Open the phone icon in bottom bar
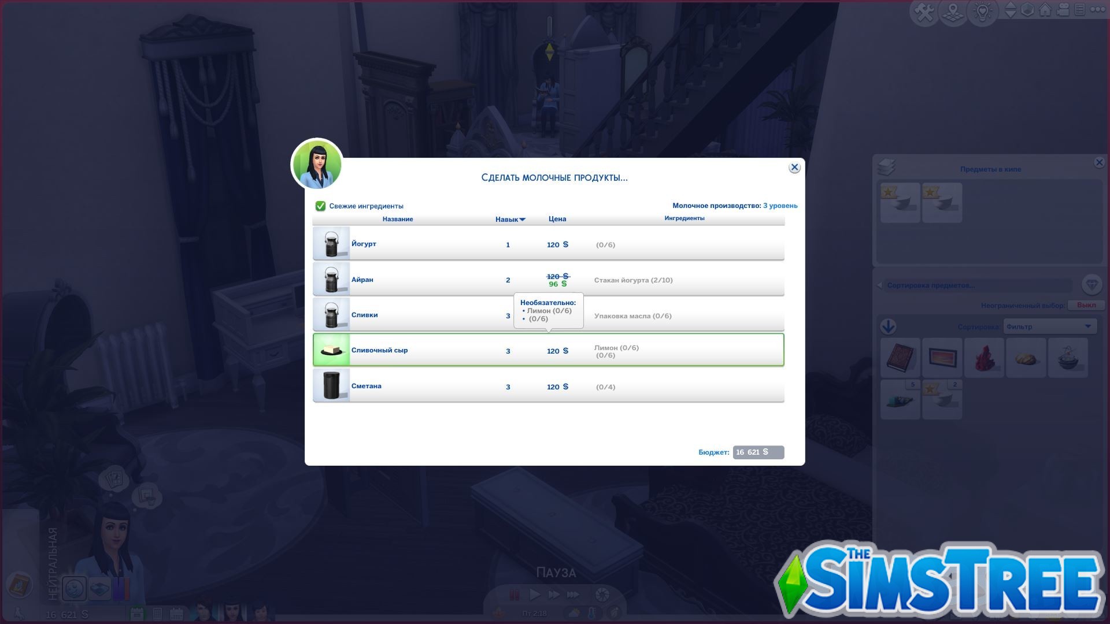This screenshot has width=1110, height=624. 157,614
